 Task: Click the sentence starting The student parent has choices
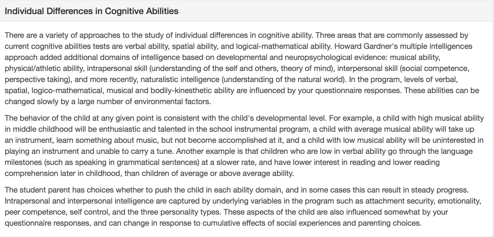(x=237, y=190)
